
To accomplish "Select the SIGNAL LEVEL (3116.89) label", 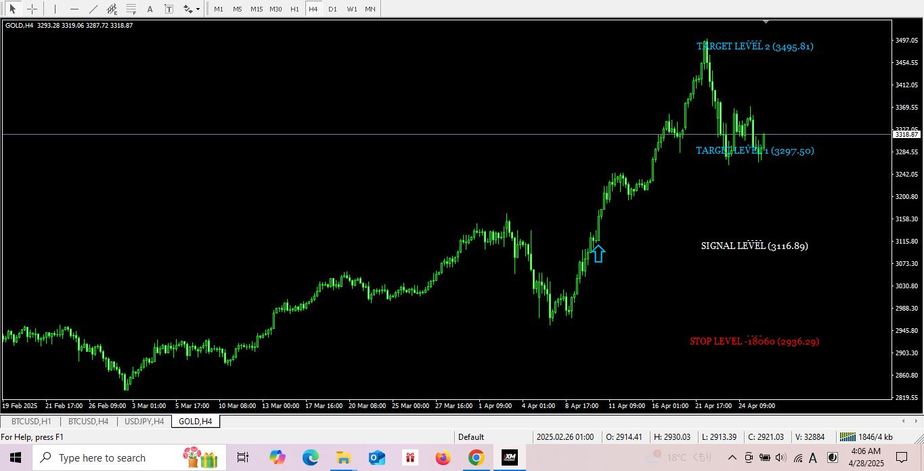I will (x=754, y=246).
